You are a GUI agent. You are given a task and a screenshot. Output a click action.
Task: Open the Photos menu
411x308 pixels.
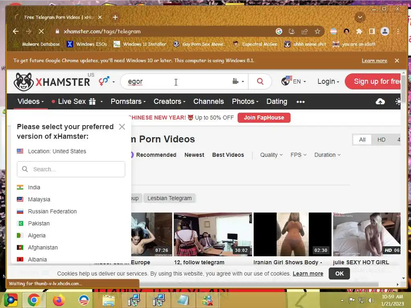point(245,101)
